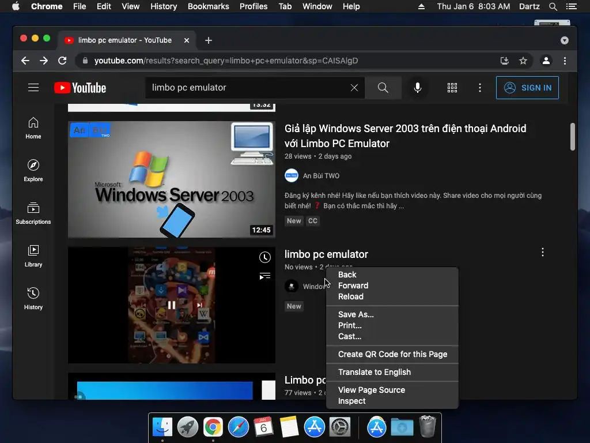This screenshot has height=443, width=590.
Task: Select Reload in the context menu
Action: pos(392,296)
